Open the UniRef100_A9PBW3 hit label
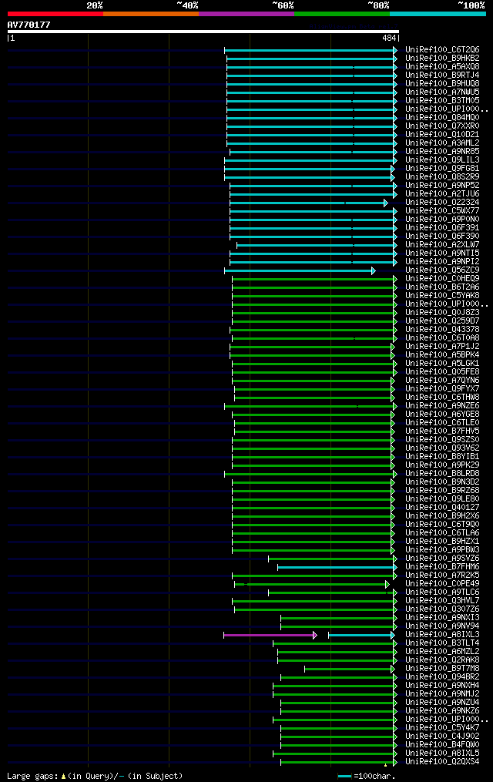493x782 pixels. click(442, 550)
